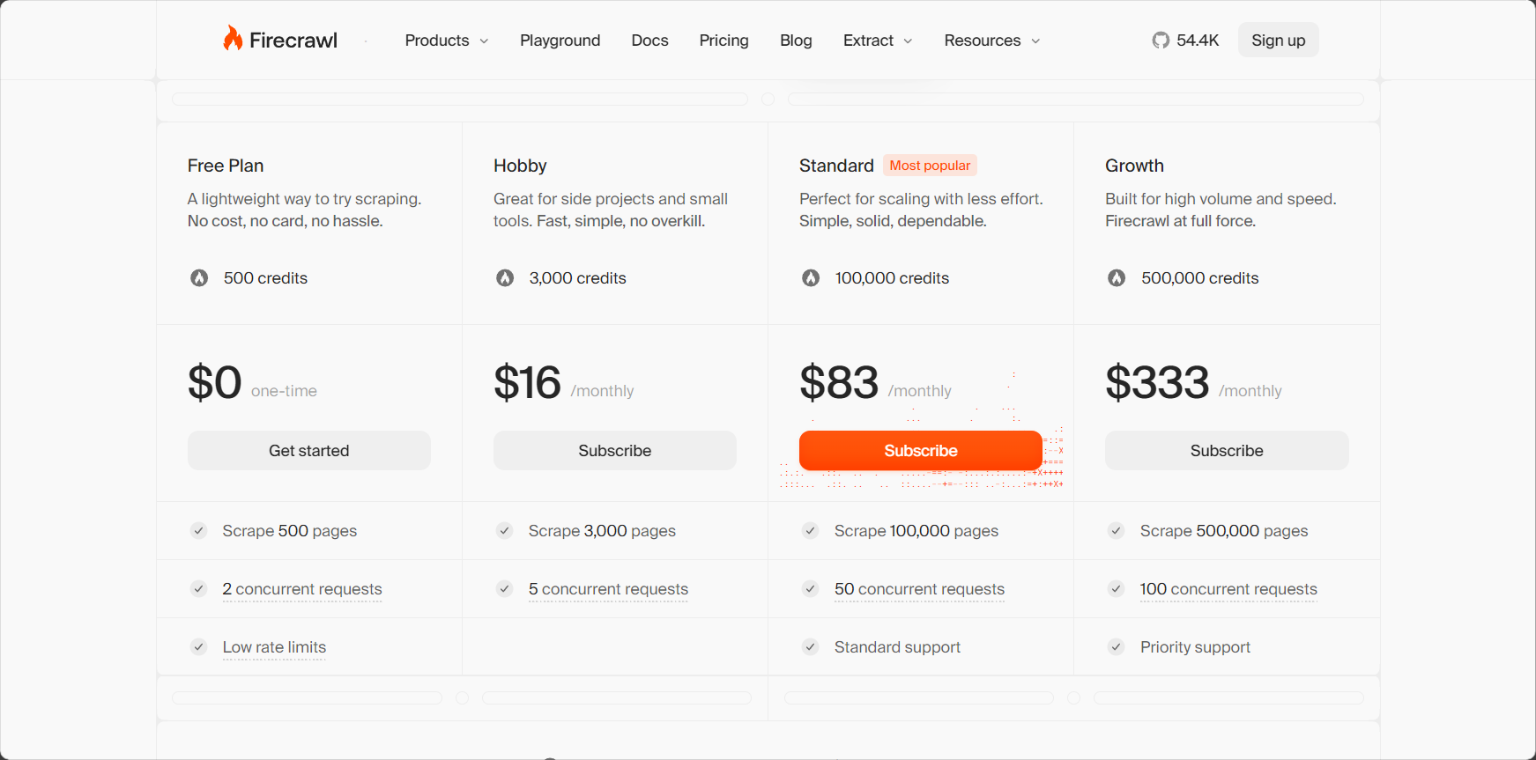
Task: Expand the Extract dropdown menu
Action: [x=878, y=41]
